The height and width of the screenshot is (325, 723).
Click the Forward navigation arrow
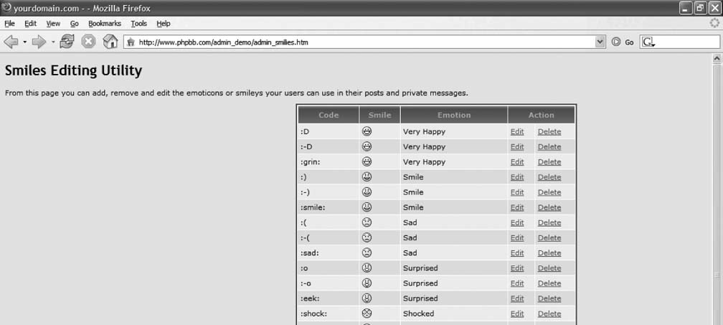click(x=39, y=42)
